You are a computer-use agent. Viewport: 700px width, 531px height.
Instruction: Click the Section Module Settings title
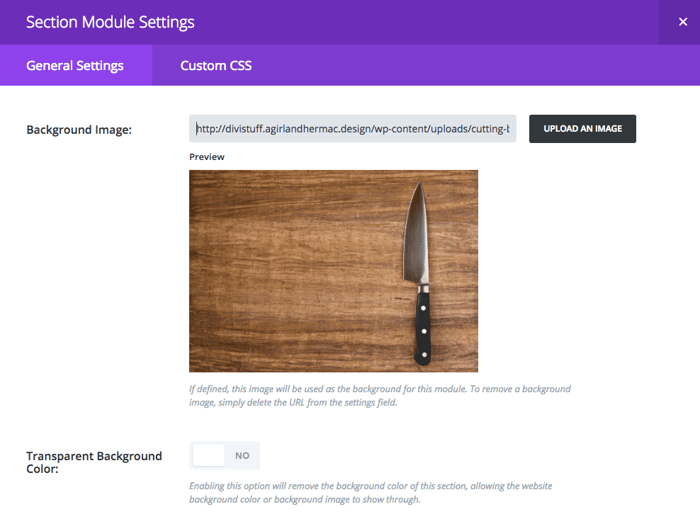point(110,22)
